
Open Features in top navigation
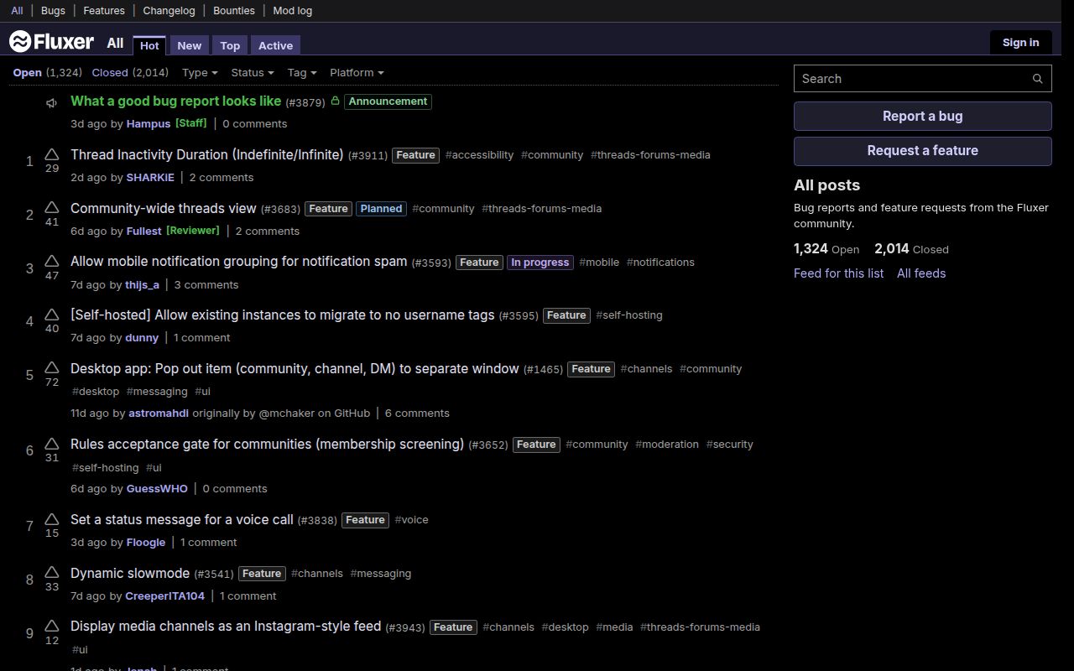[104, 11]
